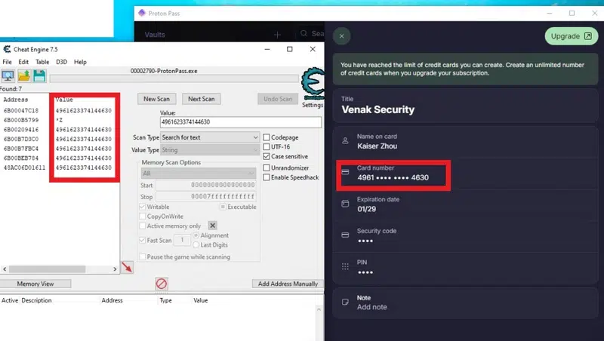Viewport: 604px width, 341px height.
Task: Enable the UTF-16 checkbox
Action: point(267,146)
